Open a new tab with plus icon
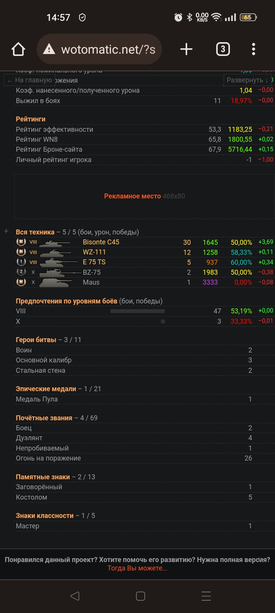Screen dimensions: 275x613 186,49
